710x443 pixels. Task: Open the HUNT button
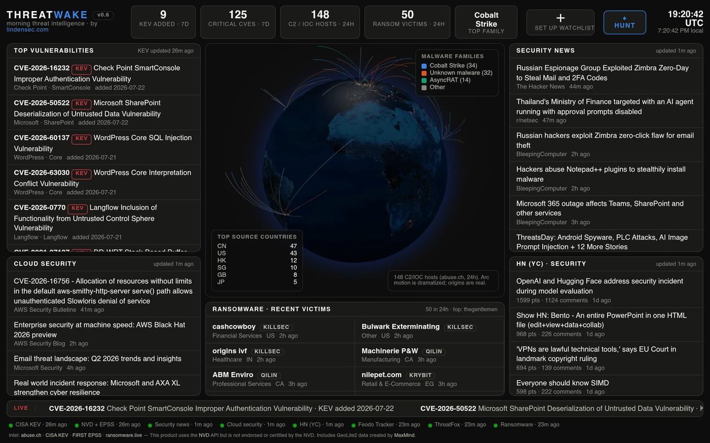click(x=624, y=22)
